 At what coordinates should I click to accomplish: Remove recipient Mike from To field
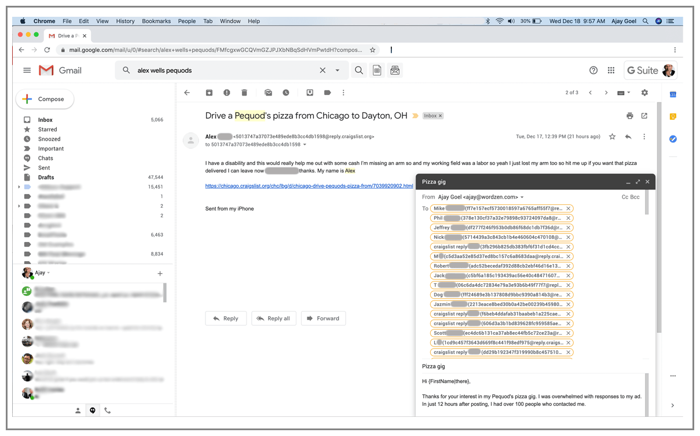569,208
